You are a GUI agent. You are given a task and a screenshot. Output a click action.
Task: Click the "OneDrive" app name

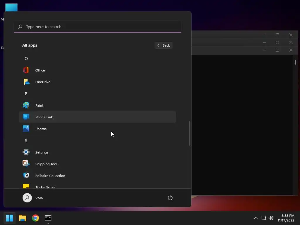tap(43, 82)
